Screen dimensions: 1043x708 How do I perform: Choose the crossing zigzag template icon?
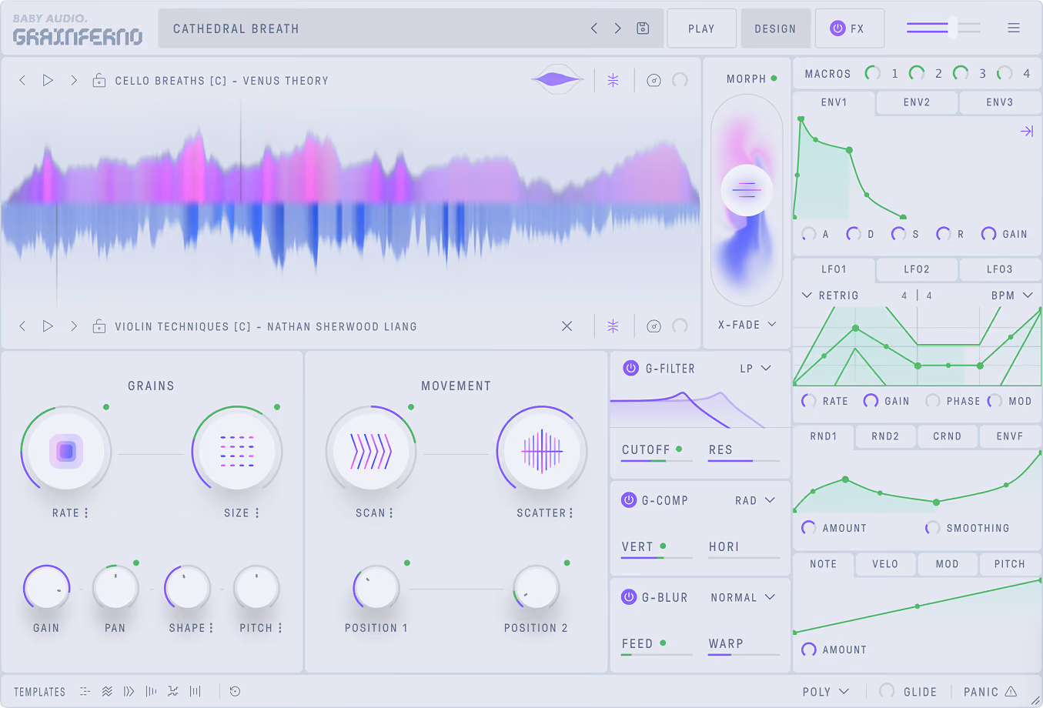click(x=173, y=692)
